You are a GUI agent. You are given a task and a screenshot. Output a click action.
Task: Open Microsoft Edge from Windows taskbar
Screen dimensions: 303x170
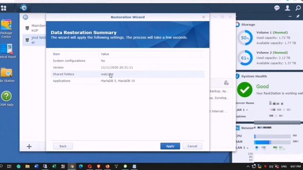81,166
